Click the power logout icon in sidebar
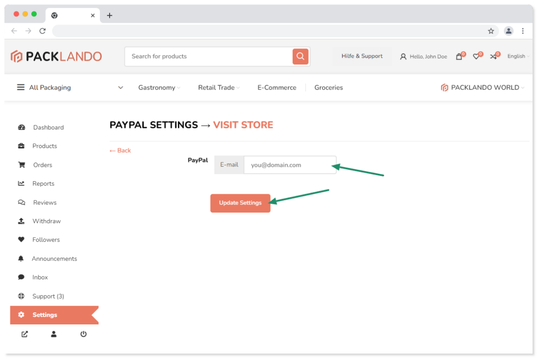This screenshot has width=537, height=358. (83, 334)
